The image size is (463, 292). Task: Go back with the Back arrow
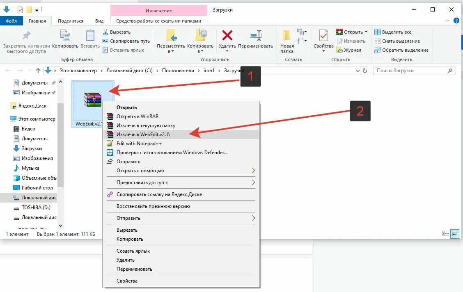click(8, 71)
